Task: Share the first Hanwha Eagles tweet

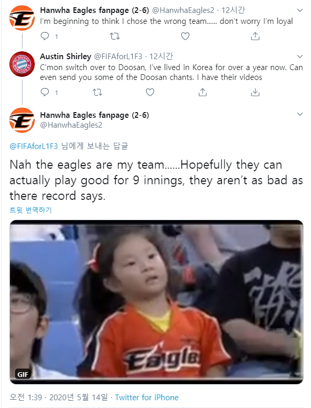Action: (255, 36)
